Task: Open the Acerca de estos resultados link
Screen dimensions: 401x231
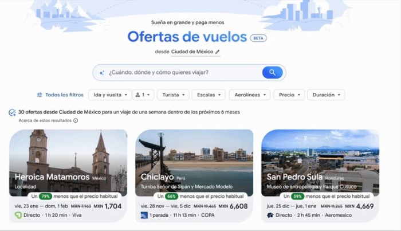Action: click(x=45, y=121)
